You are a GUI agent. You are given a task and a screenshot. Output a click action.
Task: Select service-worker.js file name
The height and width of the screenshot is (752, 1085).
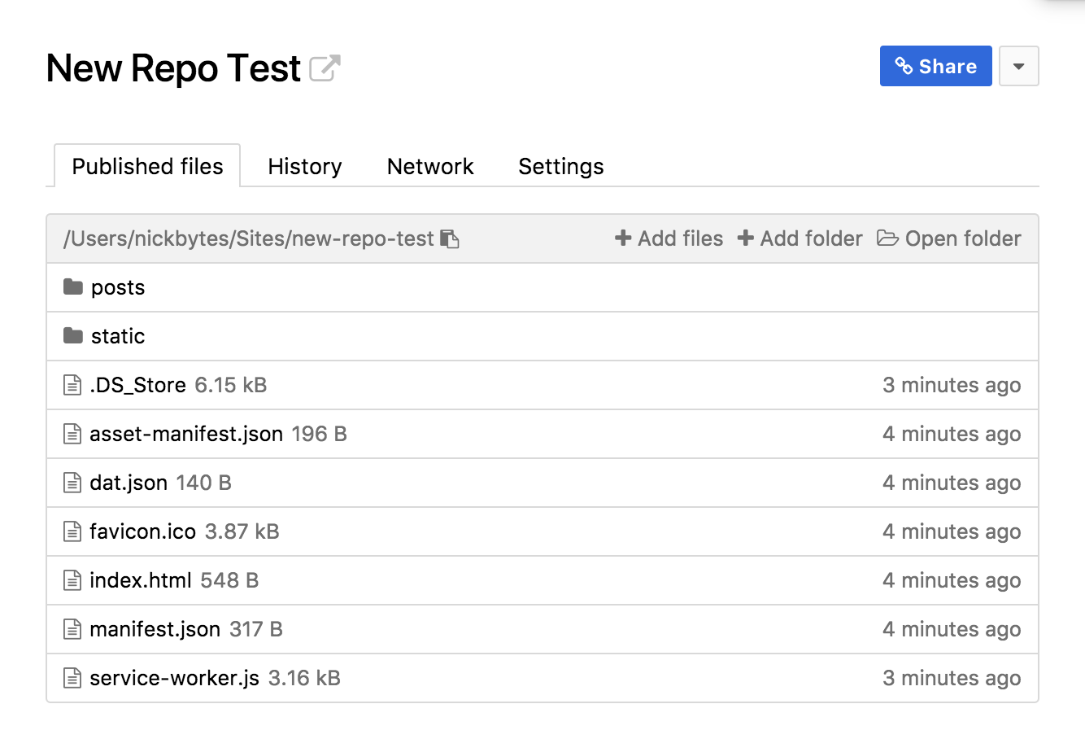[175, 678]
